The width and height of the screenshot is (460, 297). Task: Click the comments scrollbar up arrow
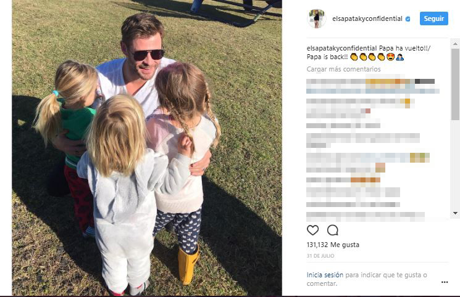pyautogui.click(x=455, y=44)
